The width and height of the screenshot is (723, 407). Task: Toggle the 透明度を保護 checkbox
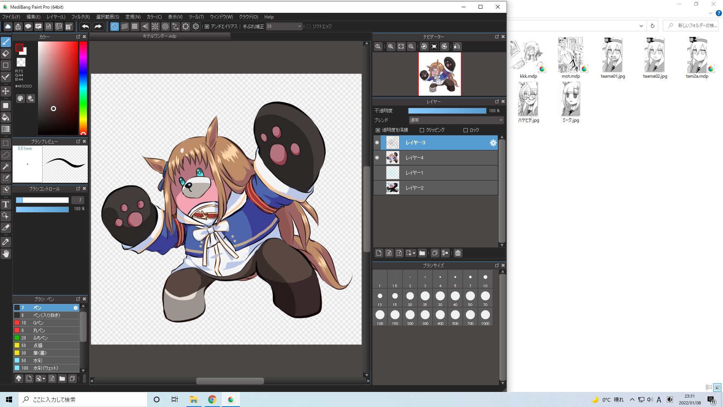click(378, 130)
